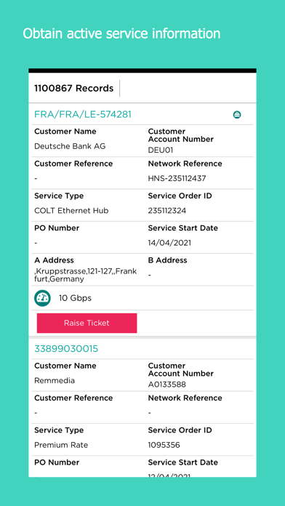
Task: Click the Obtain active service information heading
Action: point(121,34)
